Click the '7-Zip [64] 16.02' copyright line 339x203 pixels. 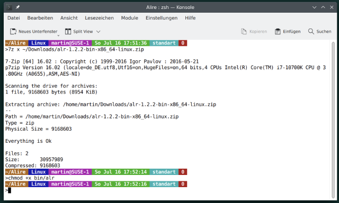click(x=102, y=61)
